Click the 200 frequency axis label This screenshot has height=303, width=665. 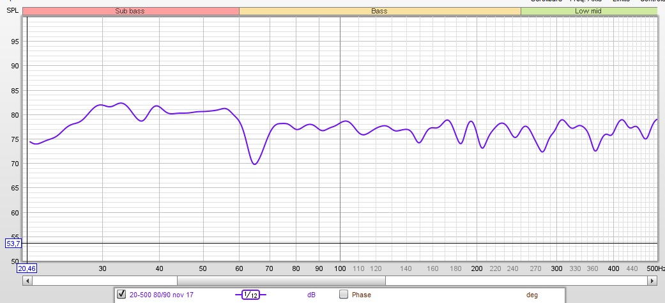[477, 268]
